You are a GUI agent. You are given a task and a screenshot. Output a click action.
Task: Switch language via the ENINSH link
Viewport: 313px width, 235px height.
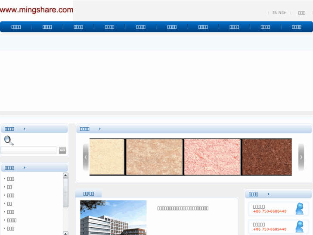pos(279,13)
